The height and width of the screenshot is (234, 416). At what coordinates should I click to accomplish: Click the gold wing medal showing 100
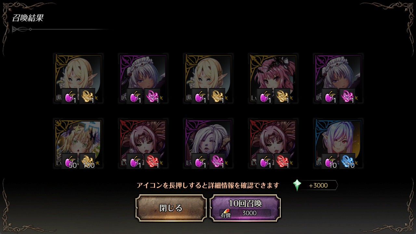coord(87,161)
